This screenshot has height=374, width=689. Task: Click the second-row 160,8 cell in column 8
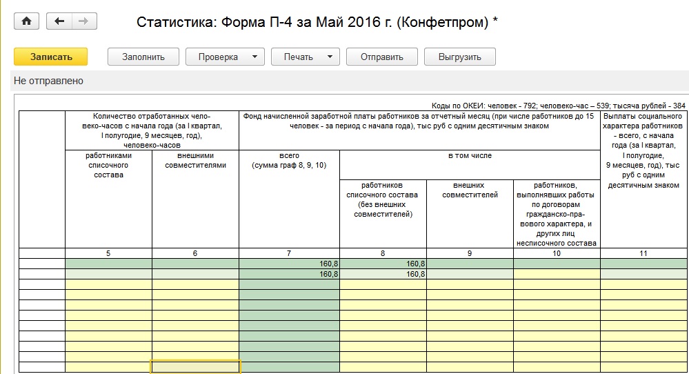pyautogui.click(x=383, y=274)
